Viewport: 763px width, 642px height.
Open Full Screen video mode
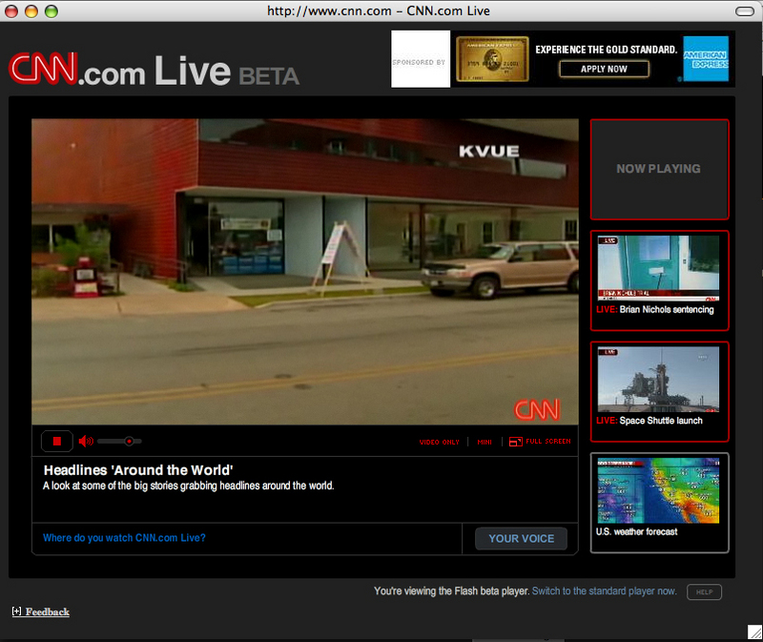coord(540,442)
